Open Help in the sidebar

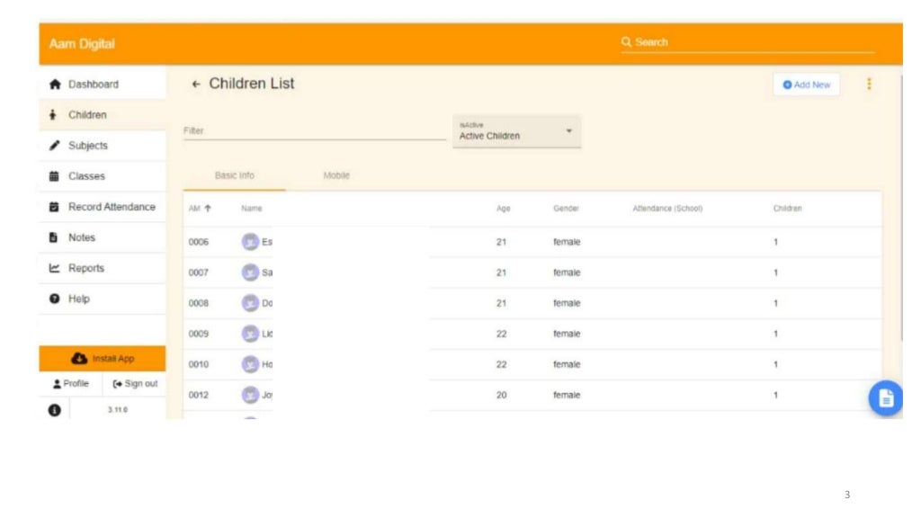point(103,299)
